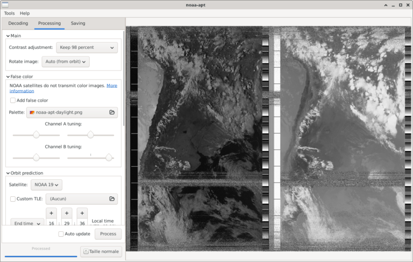Increase hours with plus above 16

(x=52, y=213)
